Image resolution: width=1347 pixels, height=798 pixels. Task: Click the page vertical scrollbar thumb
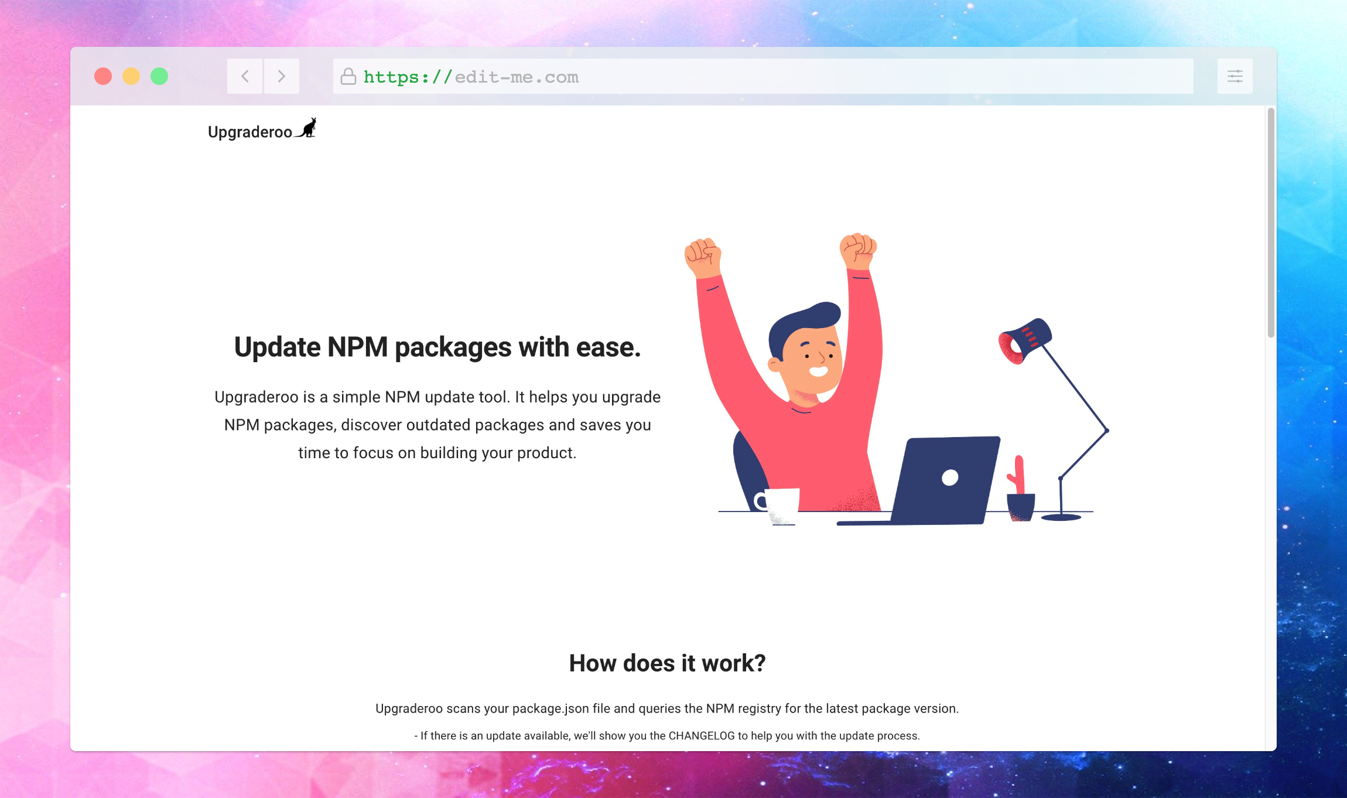(x=1271, y=223)
